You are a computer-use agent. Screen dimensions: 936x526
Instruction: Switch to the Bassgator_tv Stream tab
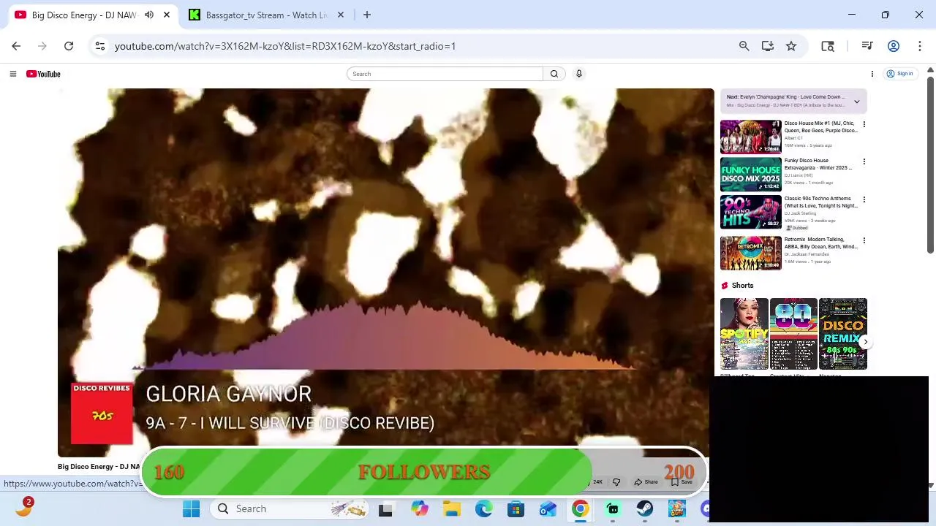[266, 15]
